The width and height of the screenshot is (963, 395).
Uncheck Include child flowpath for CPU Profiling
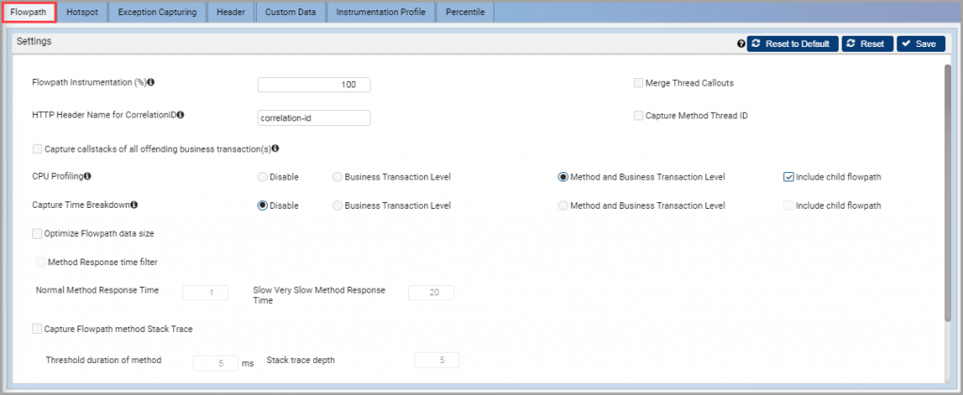(789, 177)
